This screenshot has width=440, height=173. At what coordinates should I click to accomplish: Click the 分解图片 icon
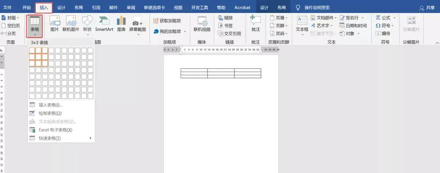pos(411,24)
